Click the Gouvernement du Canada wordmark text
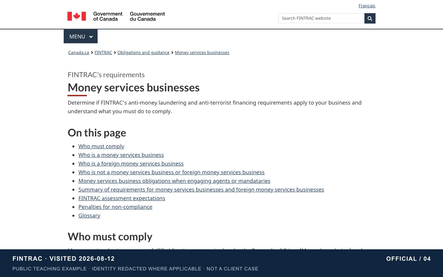The width and height of the screenshot is (443, 277). pyautogui.click(x=147, y=16)
